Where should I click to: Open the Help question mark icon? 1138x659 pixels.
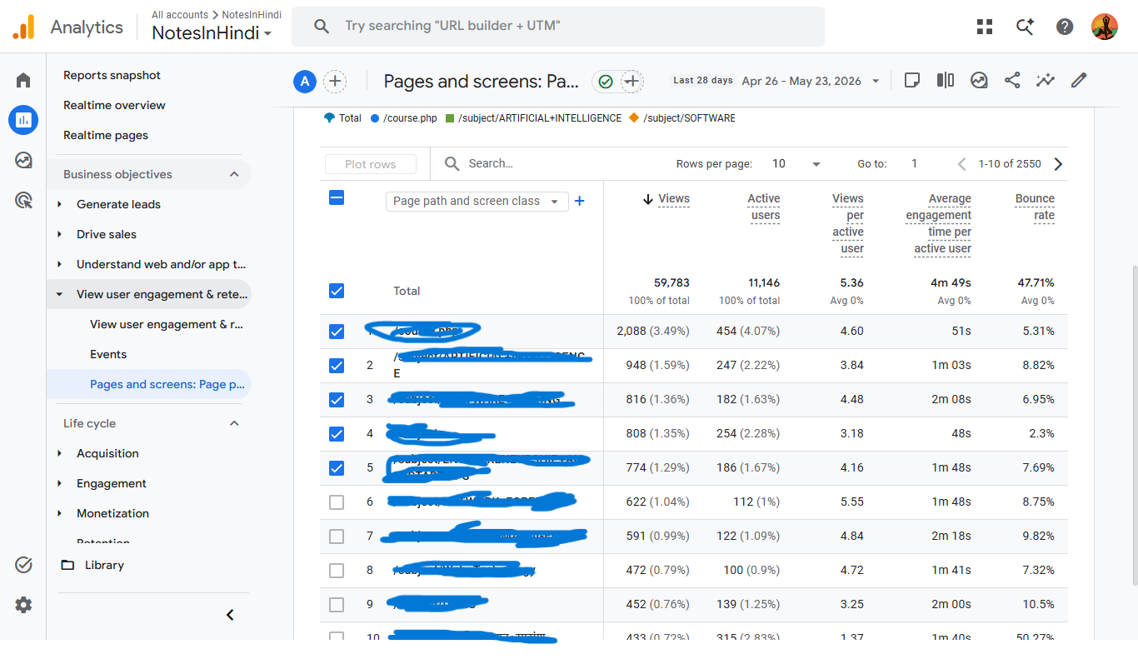coord(1065,27)
